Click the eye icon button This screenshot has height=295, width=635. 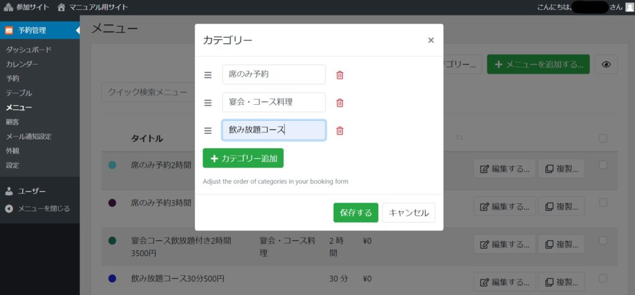point(606,64)
